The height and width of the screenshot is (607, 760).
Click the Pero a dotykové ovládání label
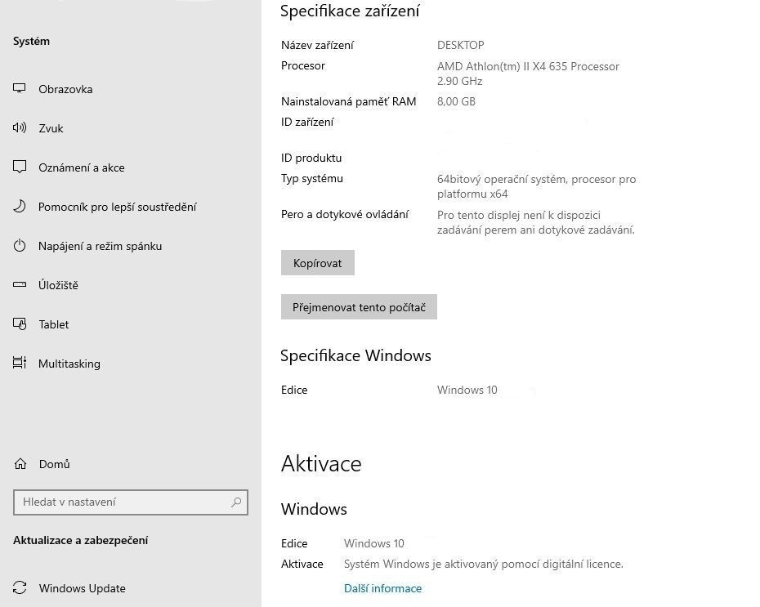345,214
